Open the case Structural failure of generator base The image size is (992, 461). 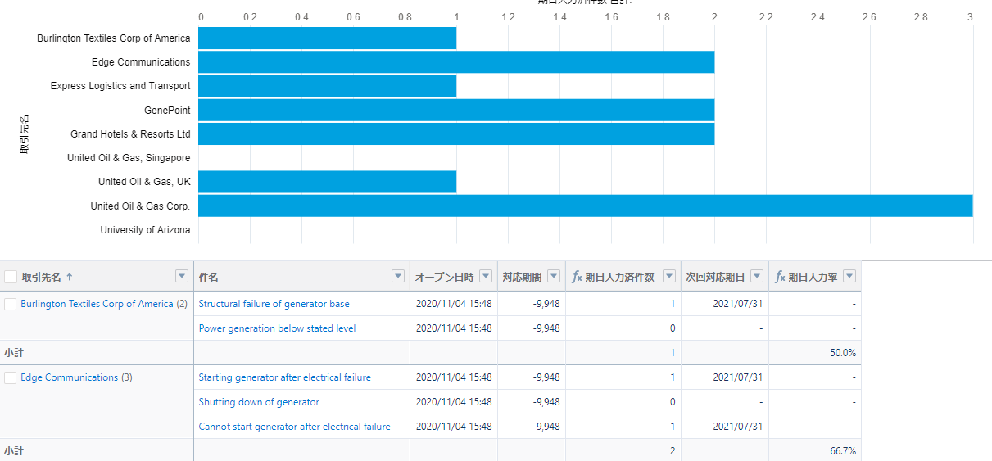[274, 304]
